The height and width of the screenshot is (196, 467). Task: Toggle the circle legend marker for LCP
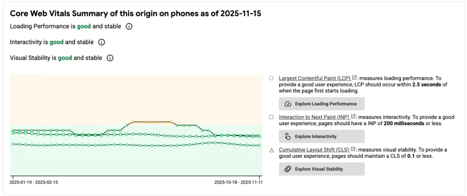[271, 78]
